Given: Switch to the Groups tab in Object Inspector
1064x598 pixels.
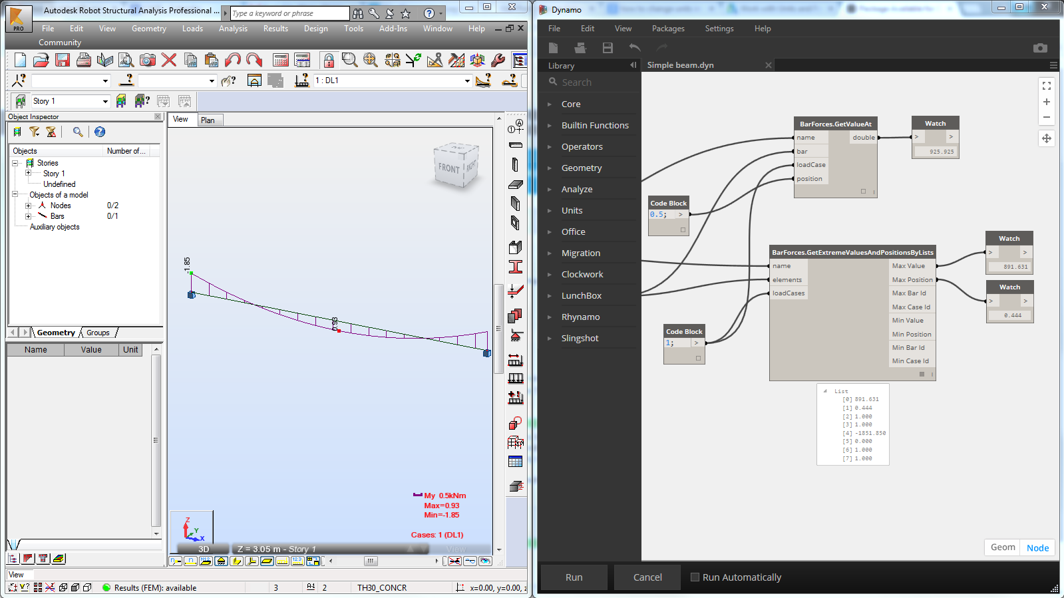Looking at the screenshot, I should point(98,333).
